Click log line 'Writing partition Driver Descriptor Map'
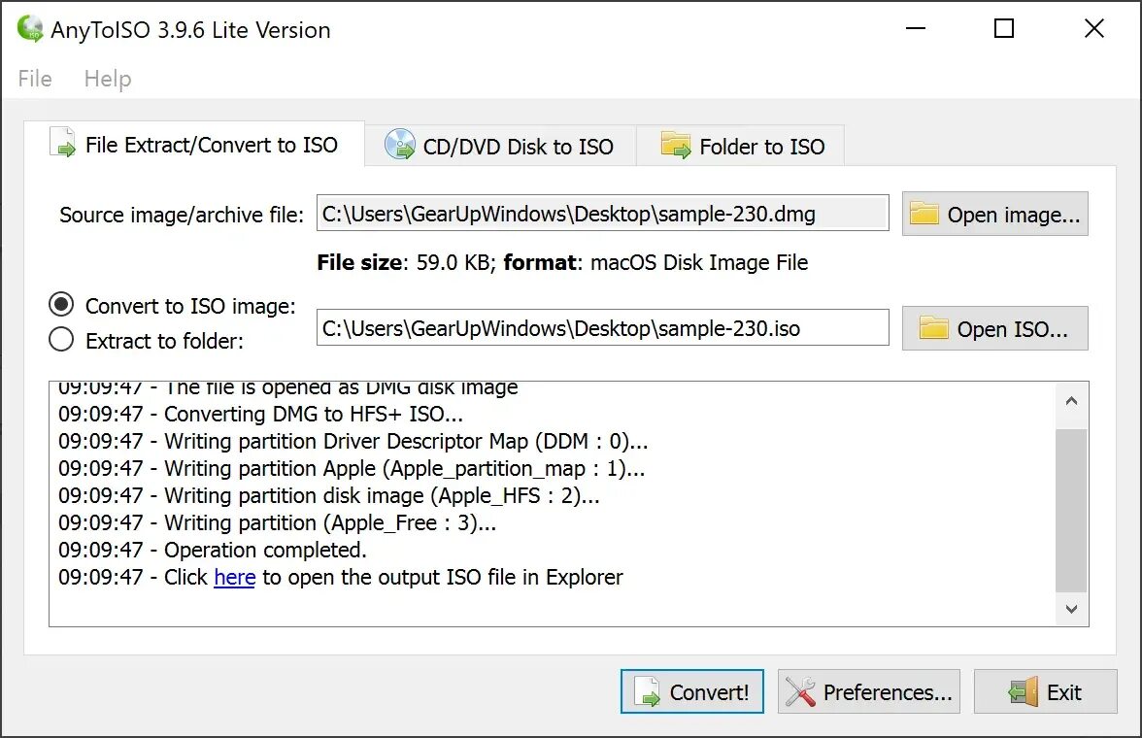This screenshot has height=738, width=1142. 353,441
